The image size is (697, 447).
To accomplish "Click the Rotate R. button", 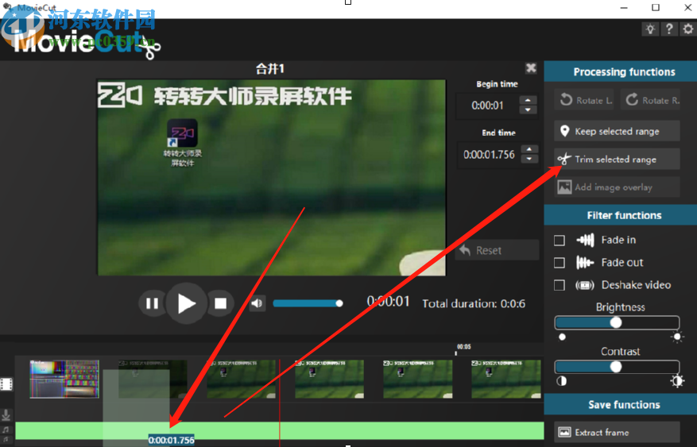I will point(650,100).
